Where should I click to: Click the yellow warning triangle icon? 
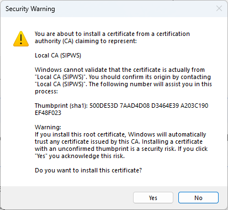pos(21,39)
